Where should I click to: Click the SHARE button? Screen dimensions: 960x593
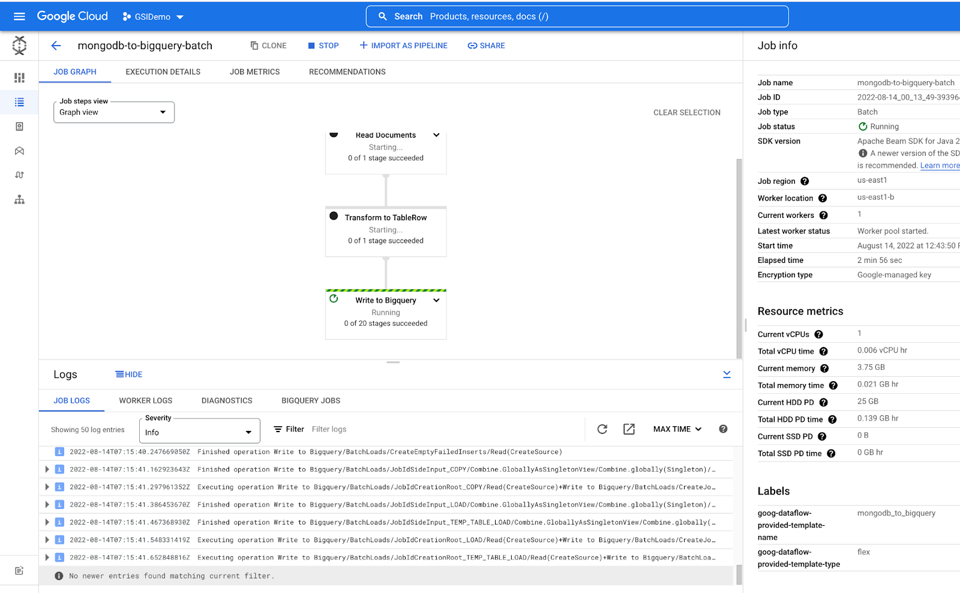click(x=486, y=46)
